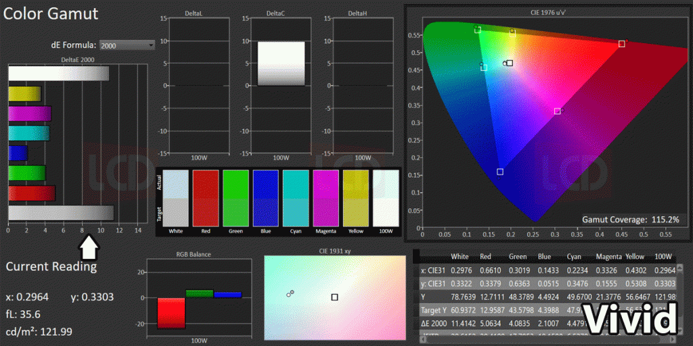The width and height of the screenshot is (693, 346).
Task: Click the scroll-down arrow of the data table
Action: coord(679,330)
